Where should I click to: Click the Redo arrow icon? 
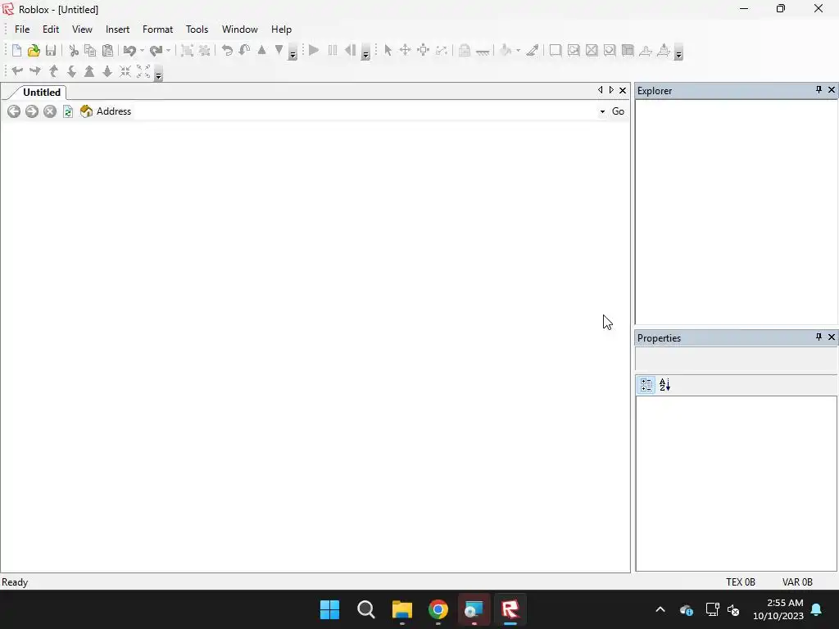coord(156,50)
